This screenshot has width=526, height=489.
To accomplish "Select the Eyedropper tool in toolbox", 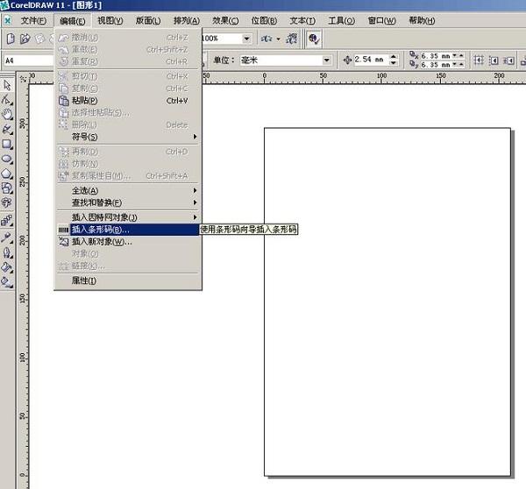I will pyautogui.click(x=7, y=237).
